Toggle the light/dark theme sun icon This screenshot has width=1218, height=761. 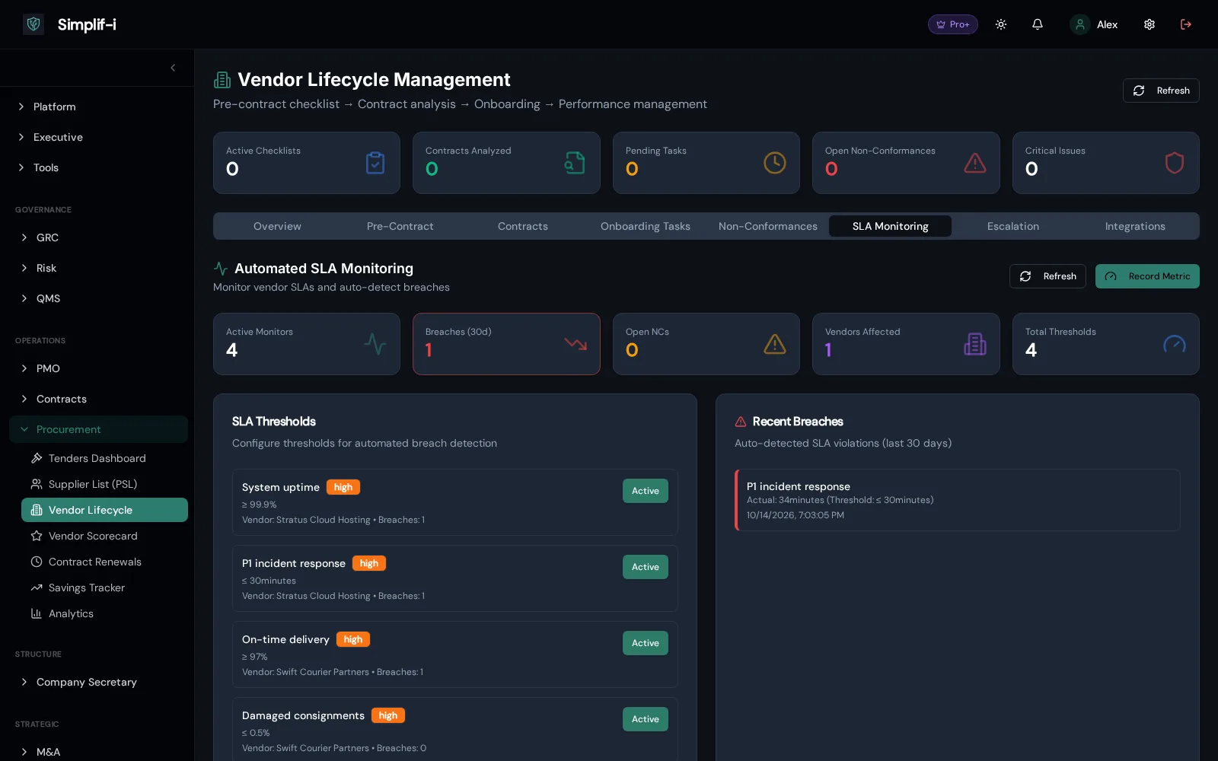[x=1001, y=24]
